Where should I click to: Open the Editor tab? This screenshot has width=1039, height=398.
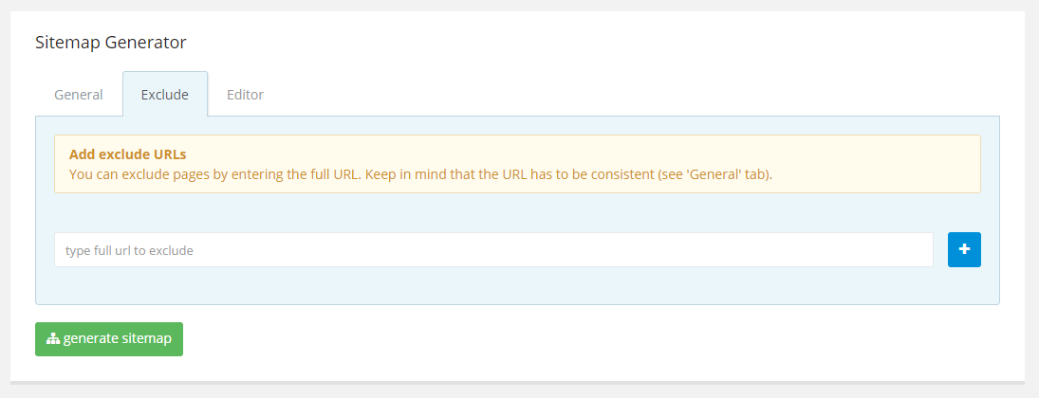245,95
